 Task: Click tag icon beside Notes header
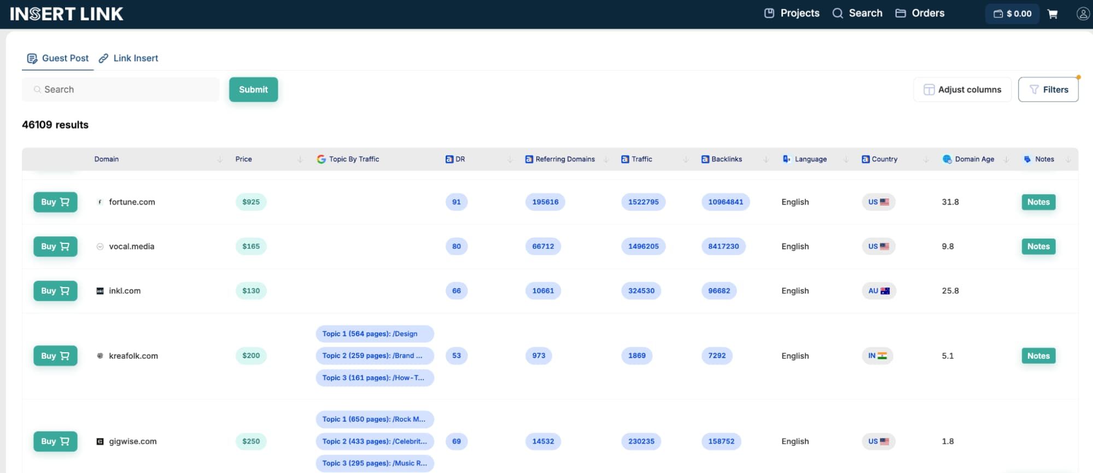(1027, 159)
